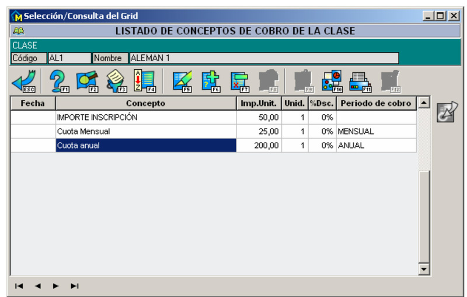Screen dimensions: 467x297
Task: Select the IMPORTE INSCRIPCIÓN row
Action: point(214,117)
